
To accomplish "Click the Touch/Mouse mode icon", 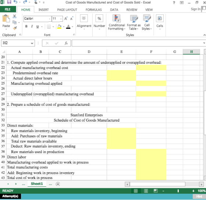I will pos(36,2).
